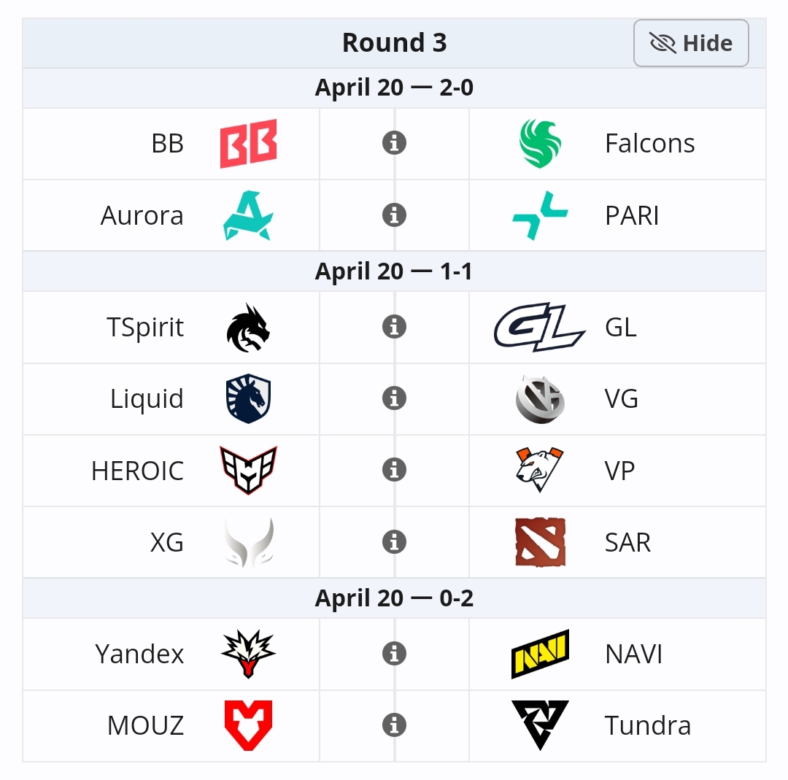The height and width of the screenshot is (780, 788).
Task: Open the Yandex team name link
Action: [139, 654]
